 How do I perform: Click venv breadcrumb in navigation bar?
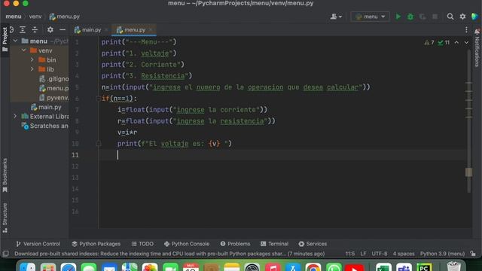[x=35, y=17]
